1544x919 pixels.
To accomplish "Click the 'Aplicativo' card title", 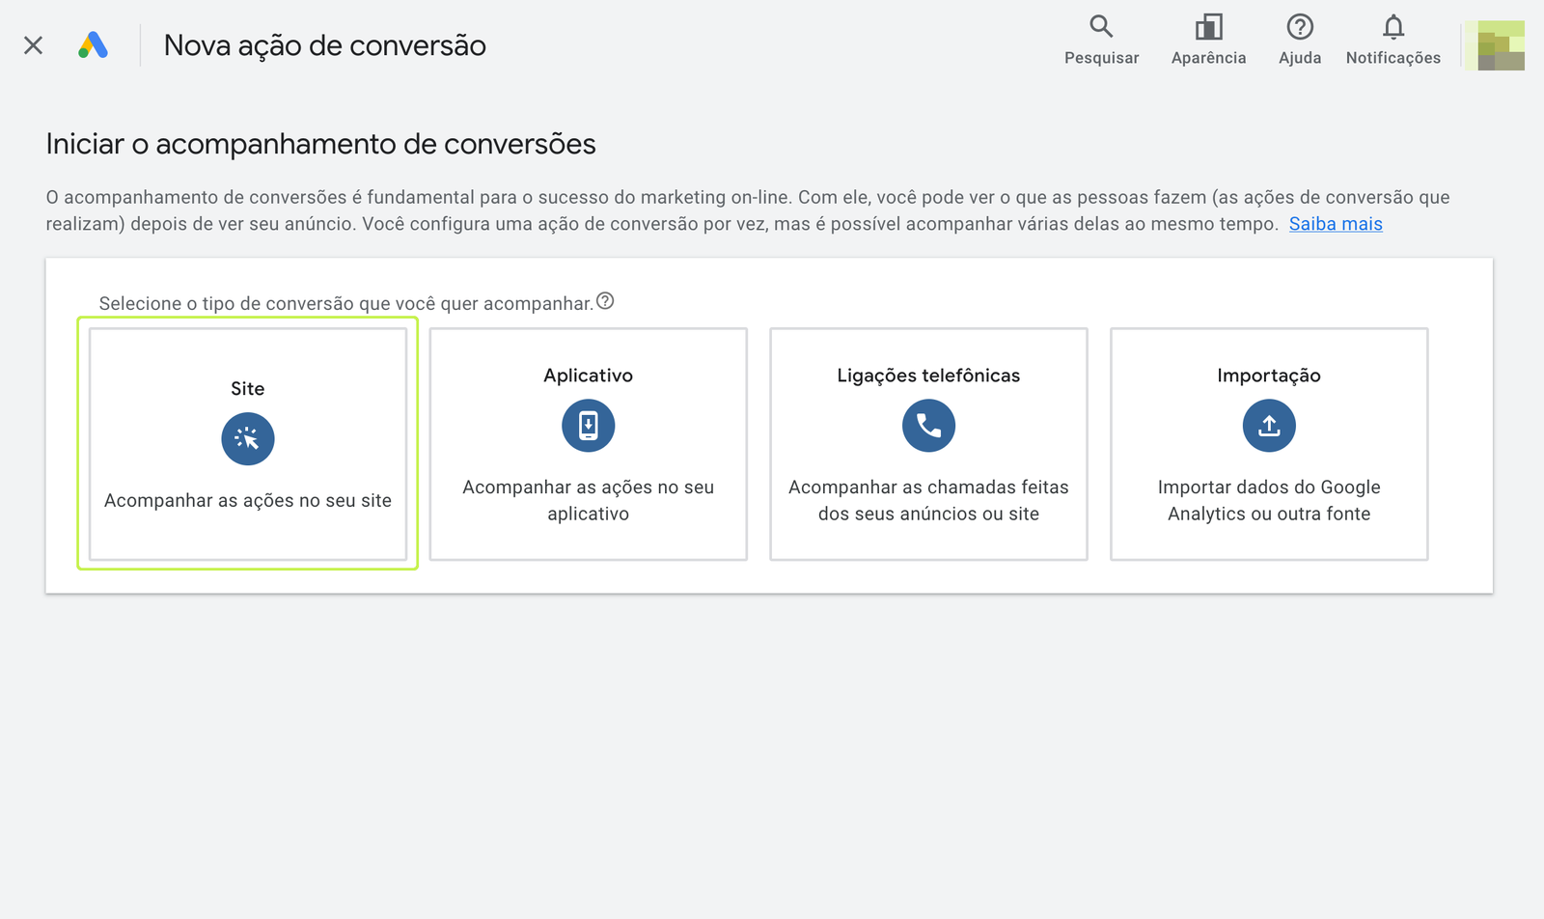I will point(589,376).
